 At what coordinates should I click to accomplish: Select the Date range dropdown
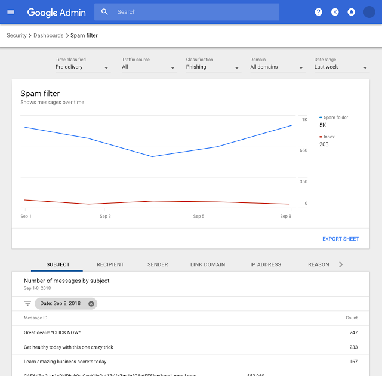341,67
